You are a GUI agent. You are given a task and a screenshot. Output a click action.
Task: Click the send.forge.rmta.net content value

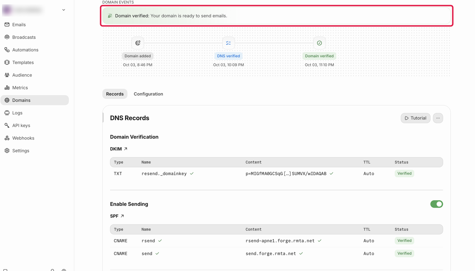click(271, 253)
